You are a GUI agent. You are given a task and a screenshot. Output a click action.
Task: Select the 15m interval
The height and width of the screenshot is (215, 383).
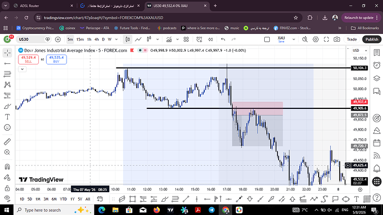[80, 39]
